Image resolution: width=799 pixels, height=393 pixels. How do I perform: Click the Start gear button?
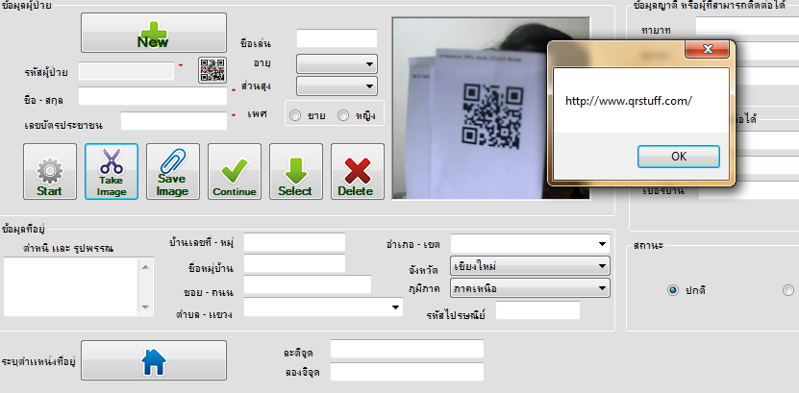(50, 171)
